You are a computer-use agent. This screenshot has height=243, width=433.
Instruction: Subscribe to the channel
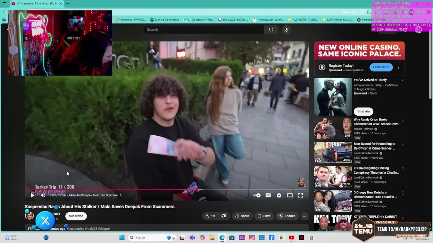click(76, 216)
